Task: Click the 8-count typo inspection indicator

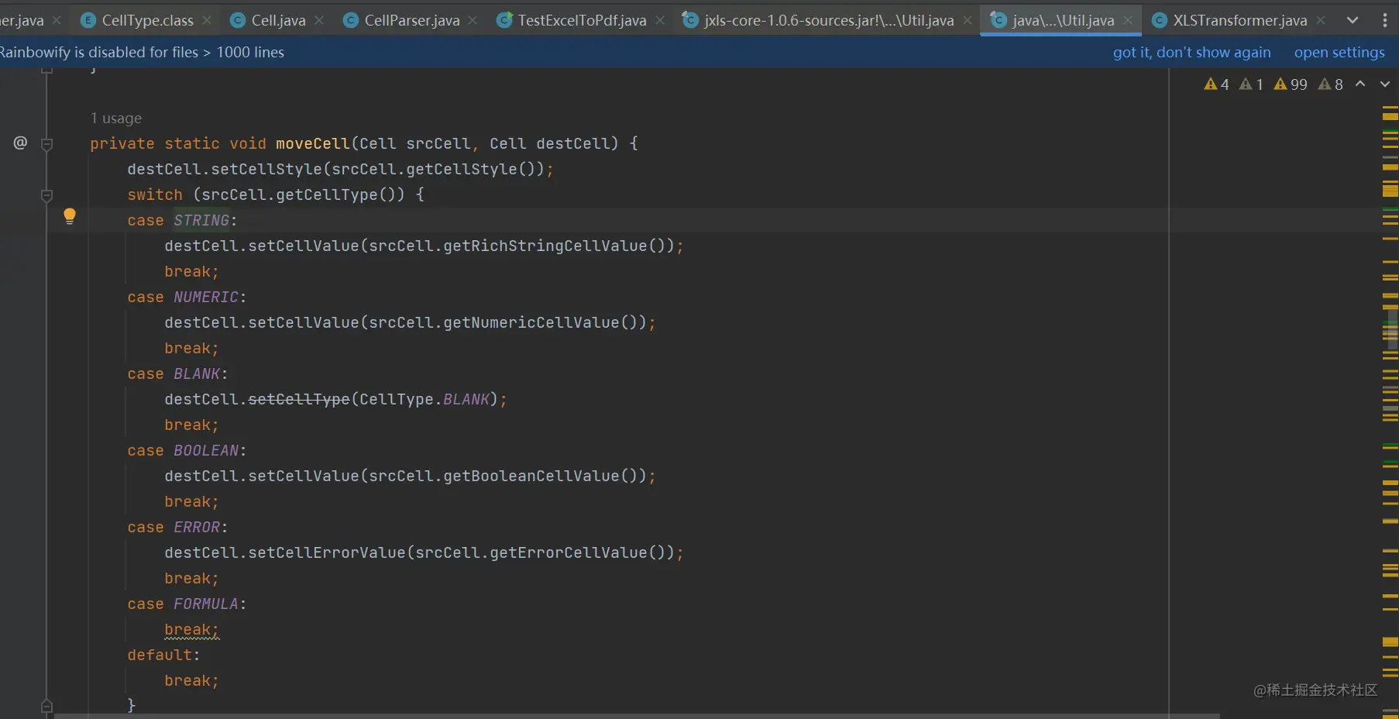Action: click(1329, 84)
